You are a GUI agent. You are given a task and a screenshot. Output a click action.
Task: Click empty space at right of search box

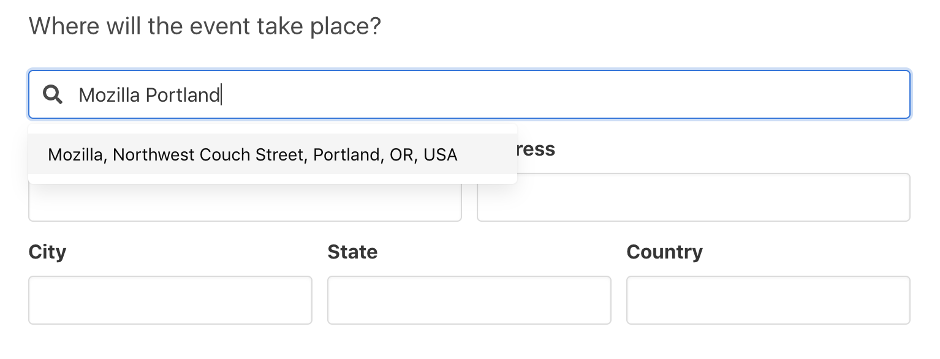pos(564,94)
